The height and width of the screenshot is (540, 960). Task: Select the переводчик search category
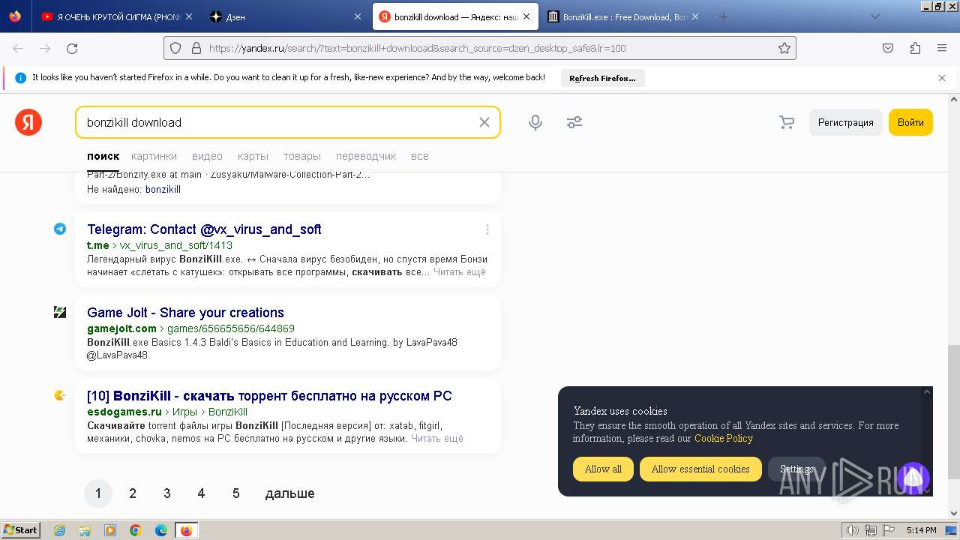[366, 156]
